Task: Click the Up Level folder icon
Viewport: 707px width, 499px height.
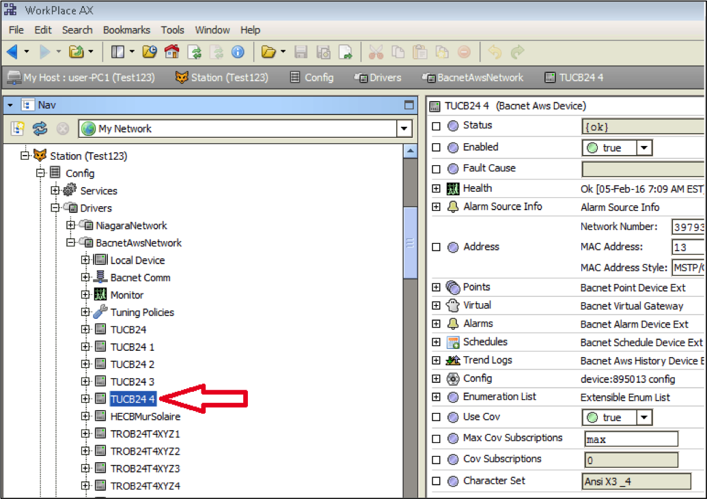Action: click(x=77, y=52)
